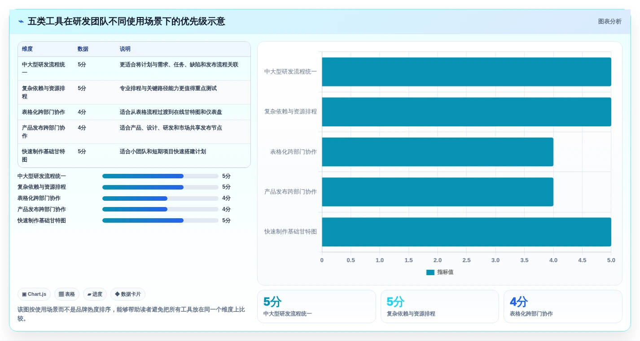The height and width of the screenshot is (341, 640).
Task: Click the 数据 column header
Action: 83,49
